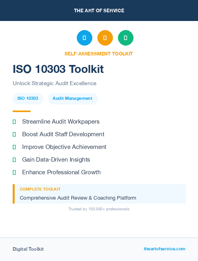This screenshot has height=261, width=198.
Task: Click the orange circle icon
Action: click(105, 38)
